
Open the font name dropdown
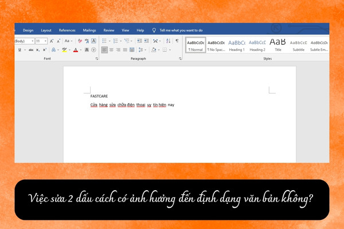[33, 41]
